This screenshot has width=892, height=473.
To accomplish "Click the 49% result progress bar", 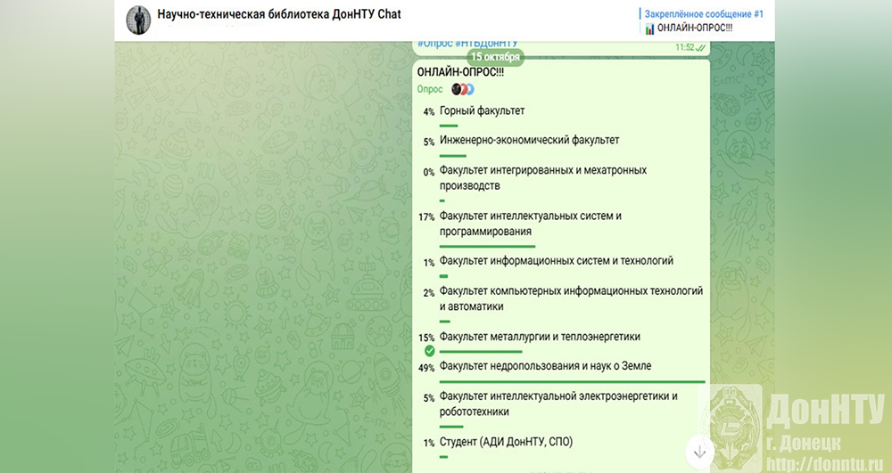I will pos(572,381).
